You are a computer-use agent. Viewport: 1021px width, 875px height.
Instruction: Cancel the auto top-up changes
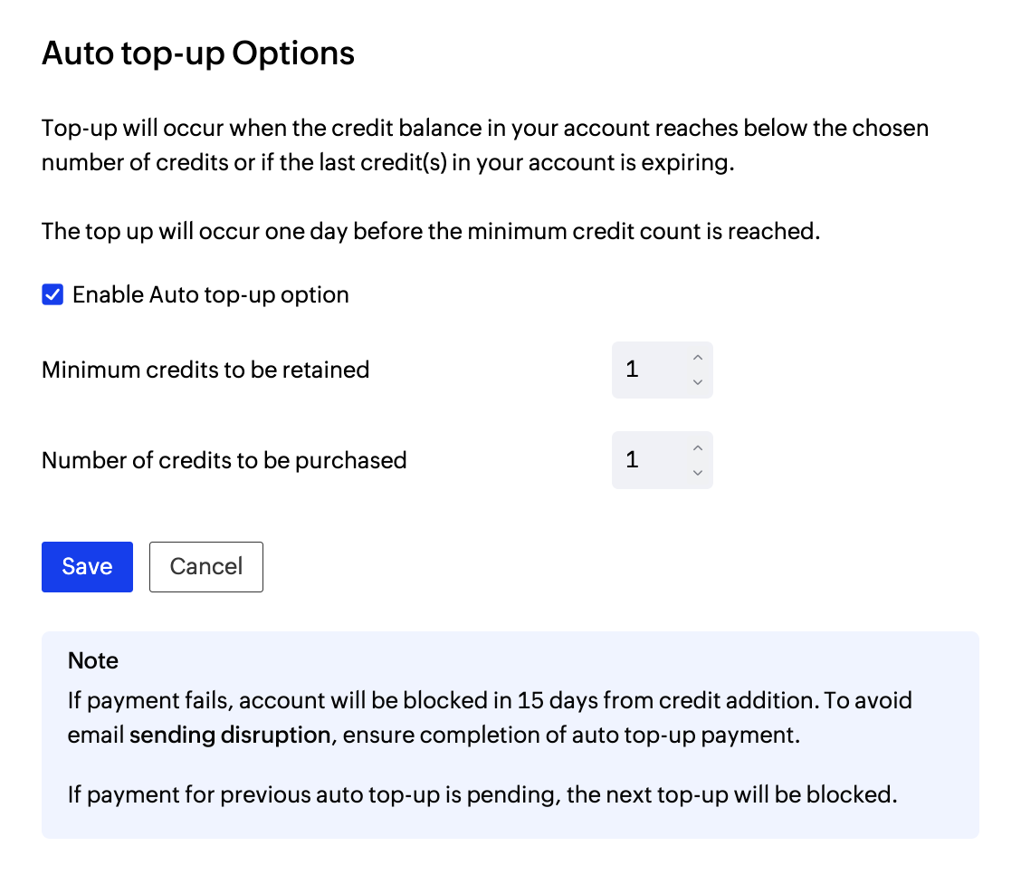pos(205,566)
